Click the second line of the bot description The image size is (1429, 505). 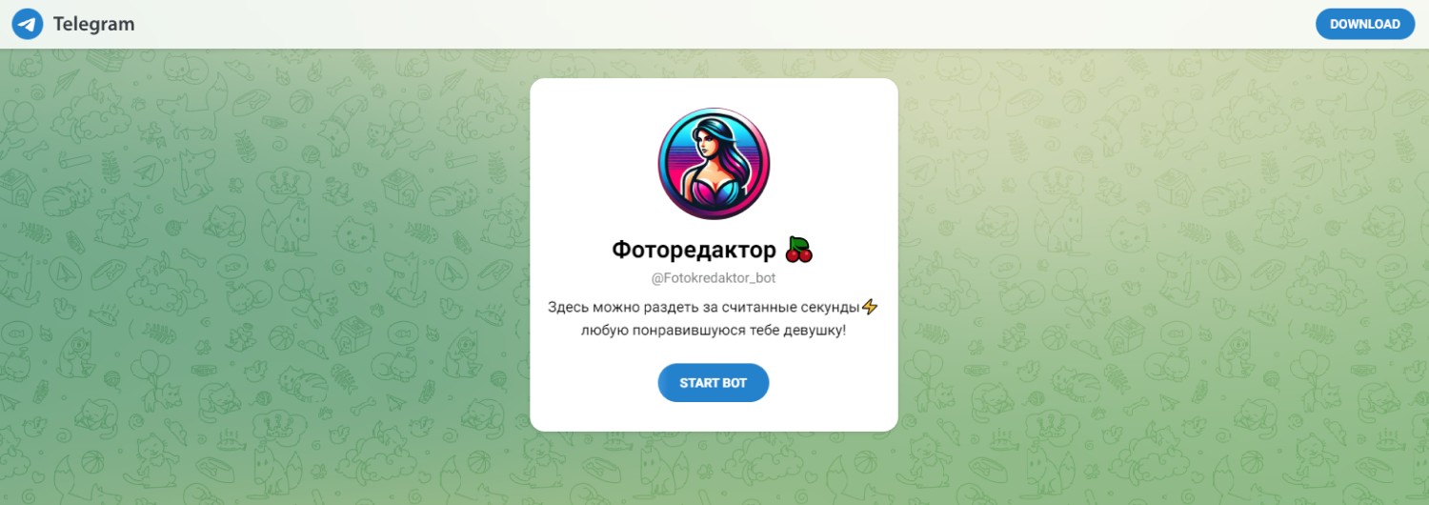point(714,331)
